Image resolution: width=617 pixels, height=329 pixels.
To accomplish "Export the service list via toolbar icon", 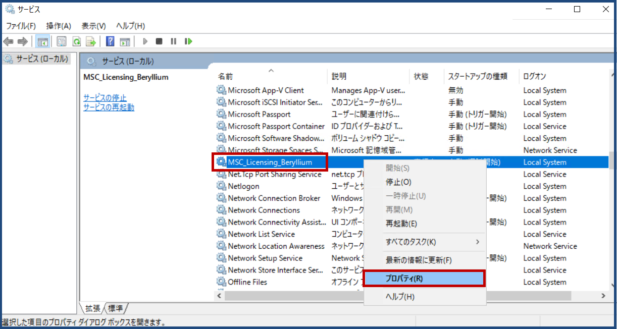I will click(90, 41).
